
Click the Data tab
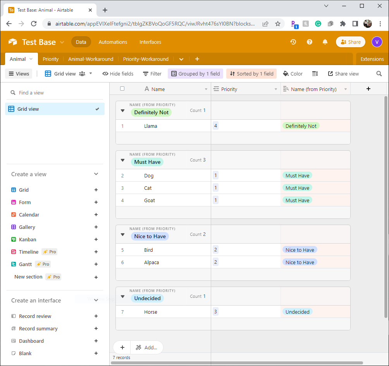81,42
